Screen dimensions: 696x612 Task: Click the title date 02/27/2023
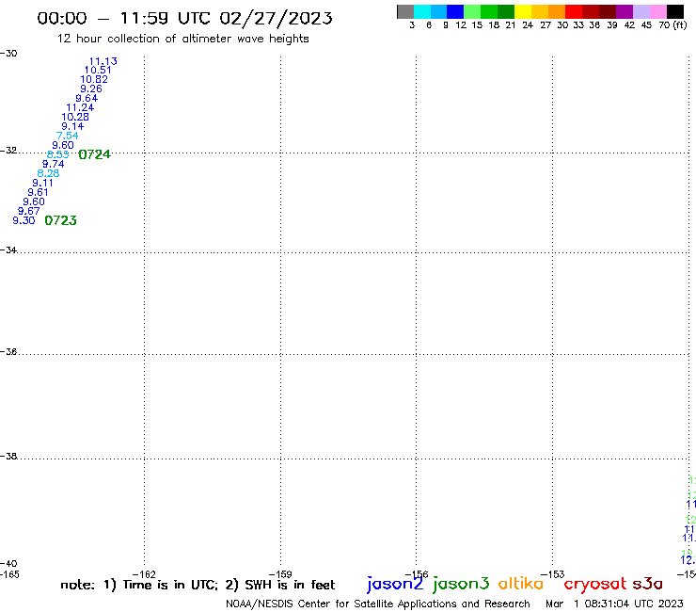point(276,19)
